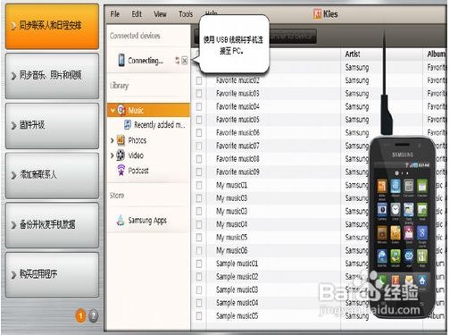Image resolution: width=450 pixels, height=335 pixels.
Task: Tick the checkbox for My music05
Action: click(199, 238)
